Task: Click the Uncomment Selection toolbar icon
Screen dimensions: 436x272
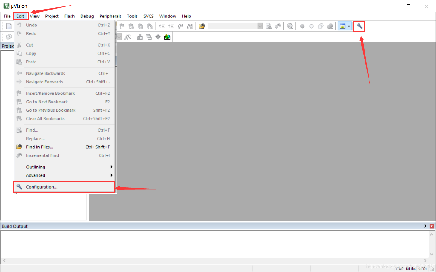Action: click(190, 26)
